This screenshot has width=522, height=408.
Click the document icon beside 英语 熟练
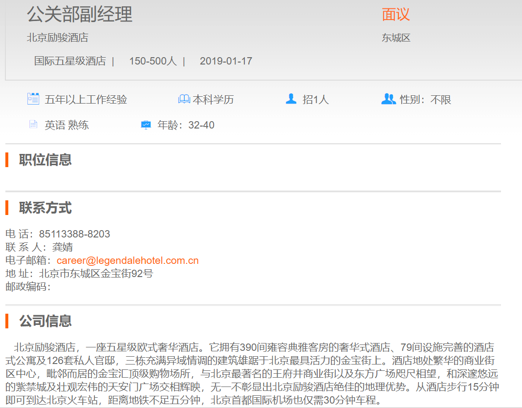click(33, 125)
